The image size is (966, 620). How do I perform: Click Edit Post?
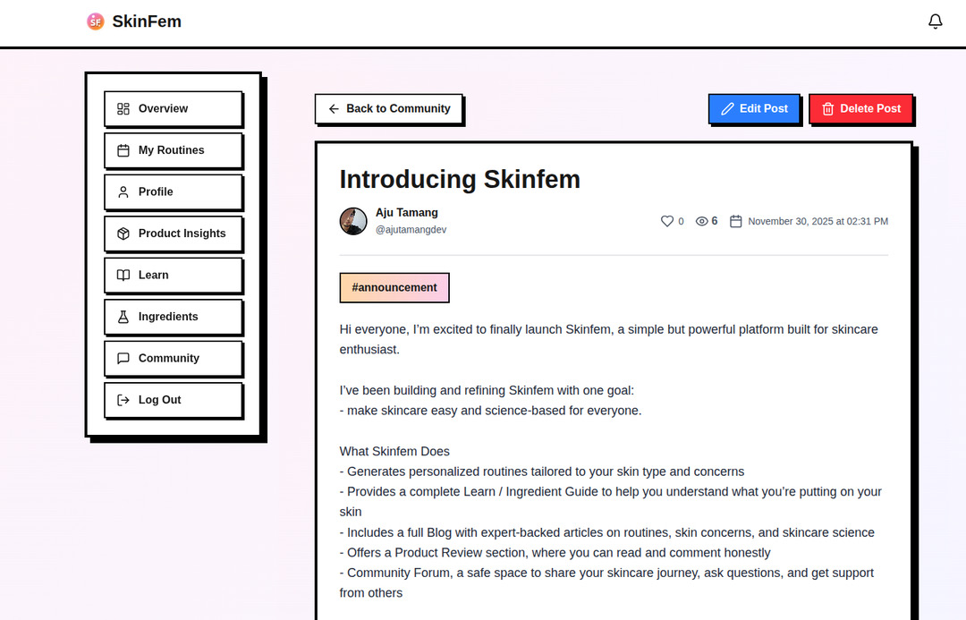tap(754, 108)
